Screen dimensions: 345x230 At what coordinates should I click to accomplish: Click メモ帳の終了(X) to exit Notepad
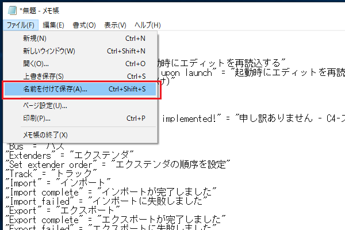(x=45, y=135)
